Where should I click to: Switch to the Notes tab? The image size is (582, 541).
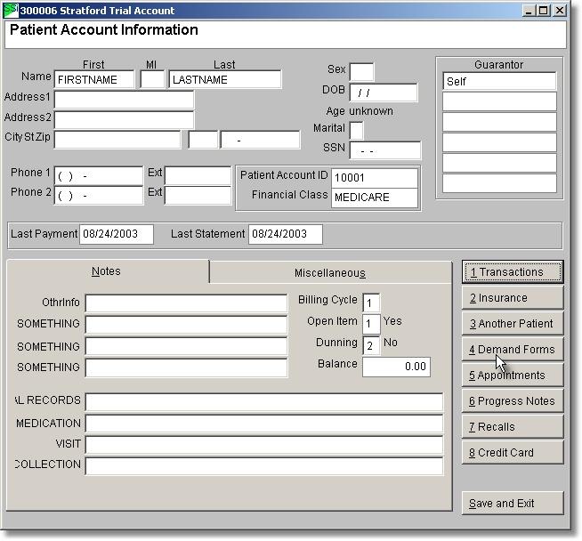point(108,271)
